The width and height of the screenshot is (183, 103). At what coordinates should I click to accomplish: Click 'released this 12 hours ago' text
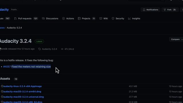pos(21,49)
